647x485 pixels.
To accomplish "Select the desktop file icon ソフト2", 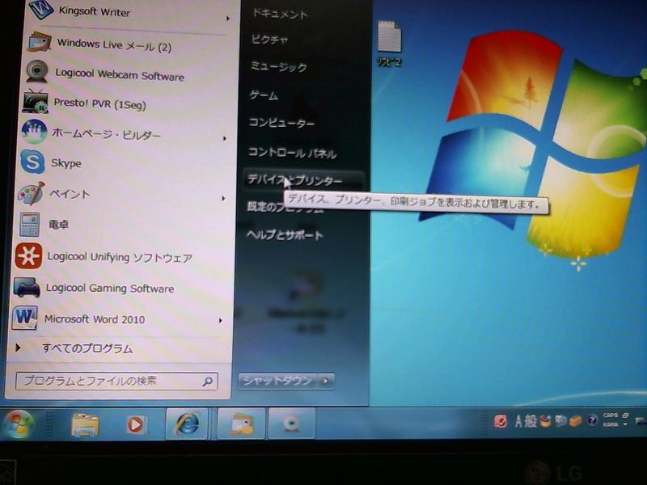I will tap(389, 44).
